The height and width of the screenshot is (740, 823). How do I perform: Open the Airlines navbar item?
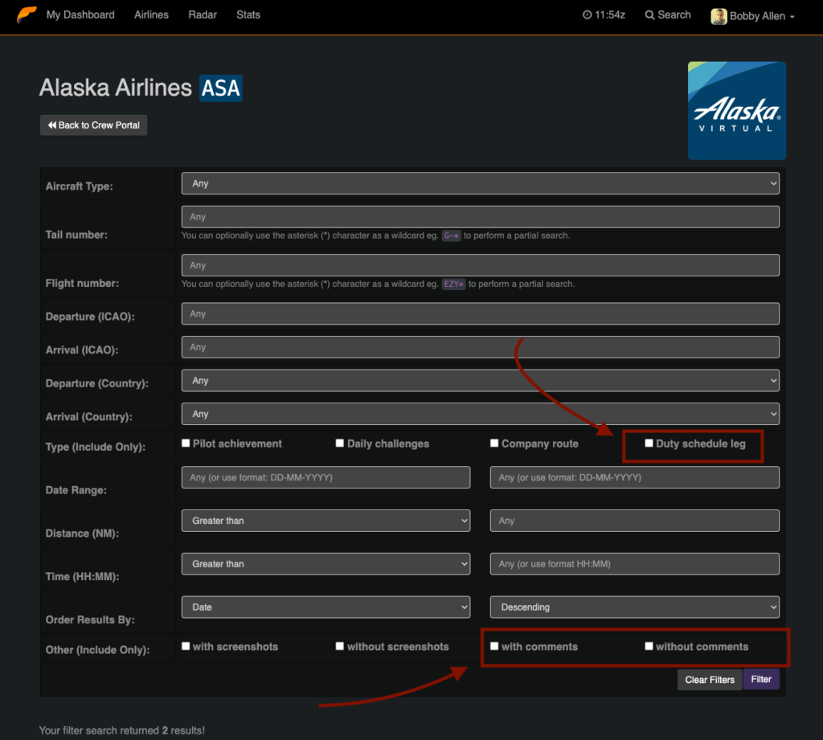tap(151, 14)
